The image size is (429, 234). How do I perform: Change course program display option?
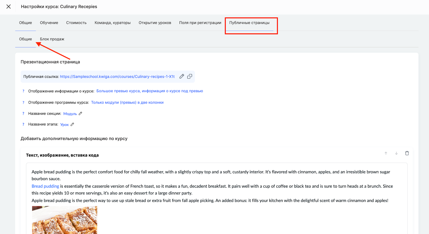pyautogui.click(x=127, y=102)
